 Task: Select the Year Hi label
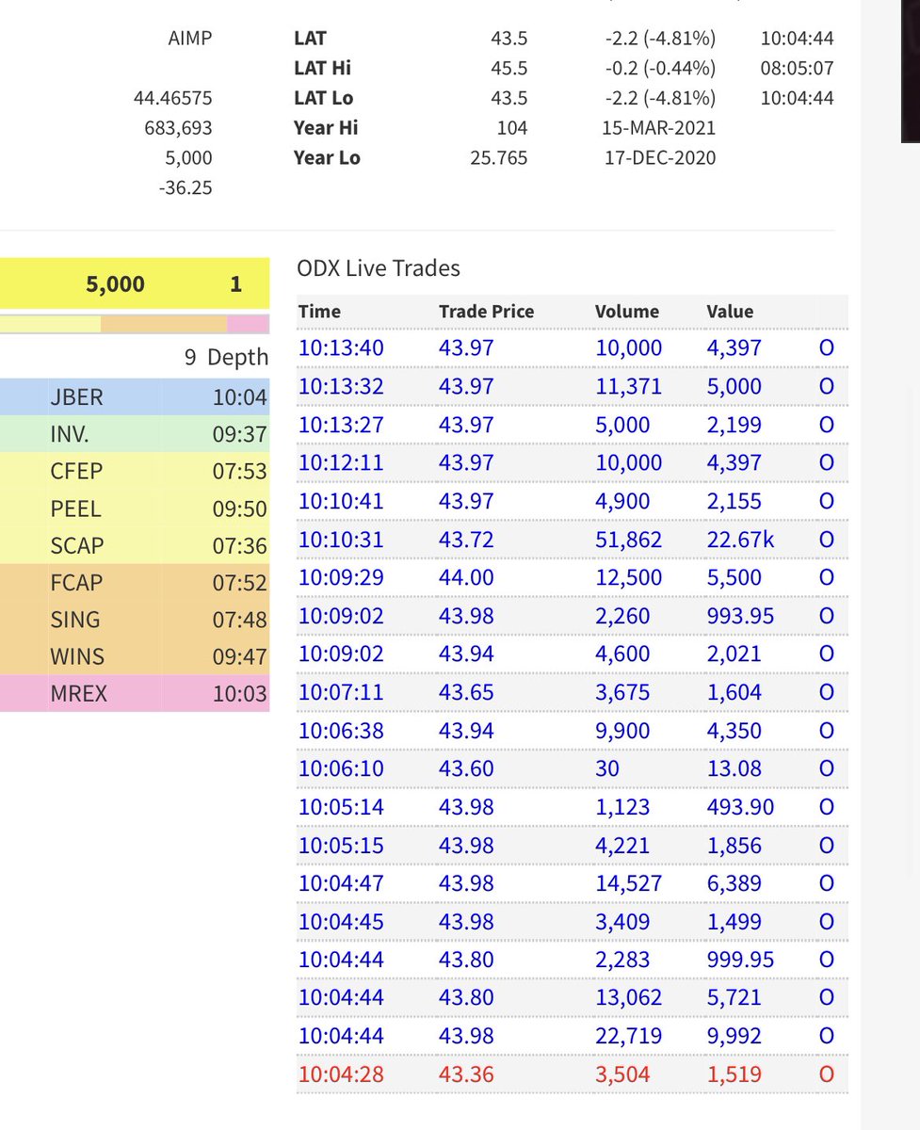(326, 128)
